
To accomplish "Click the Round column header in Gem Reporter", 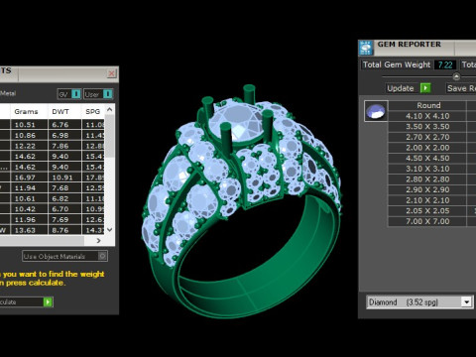I will (427, 105).
